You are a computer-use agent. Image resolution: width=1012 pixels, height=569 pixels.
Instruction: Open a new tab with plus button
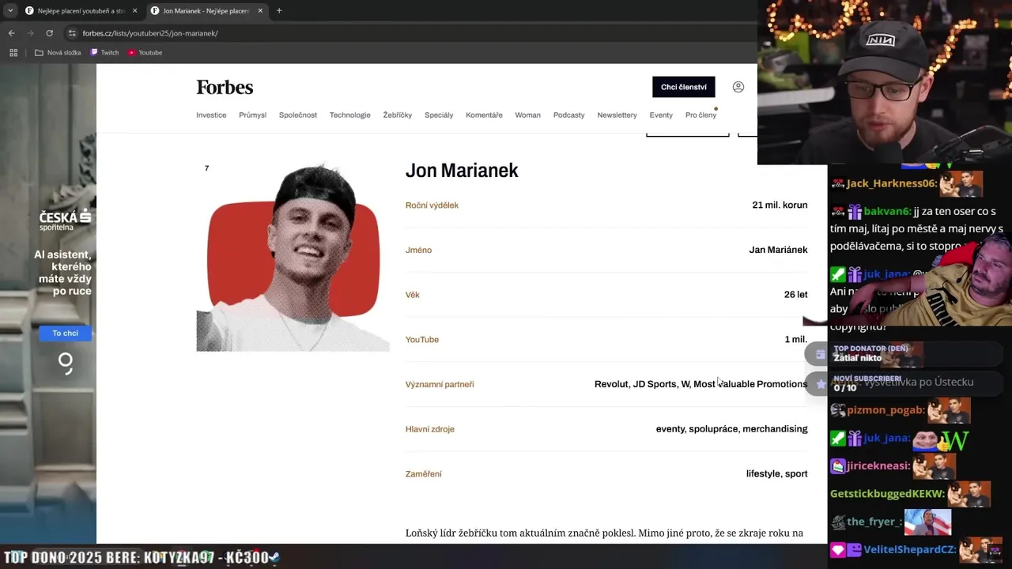tap(279, 11)
